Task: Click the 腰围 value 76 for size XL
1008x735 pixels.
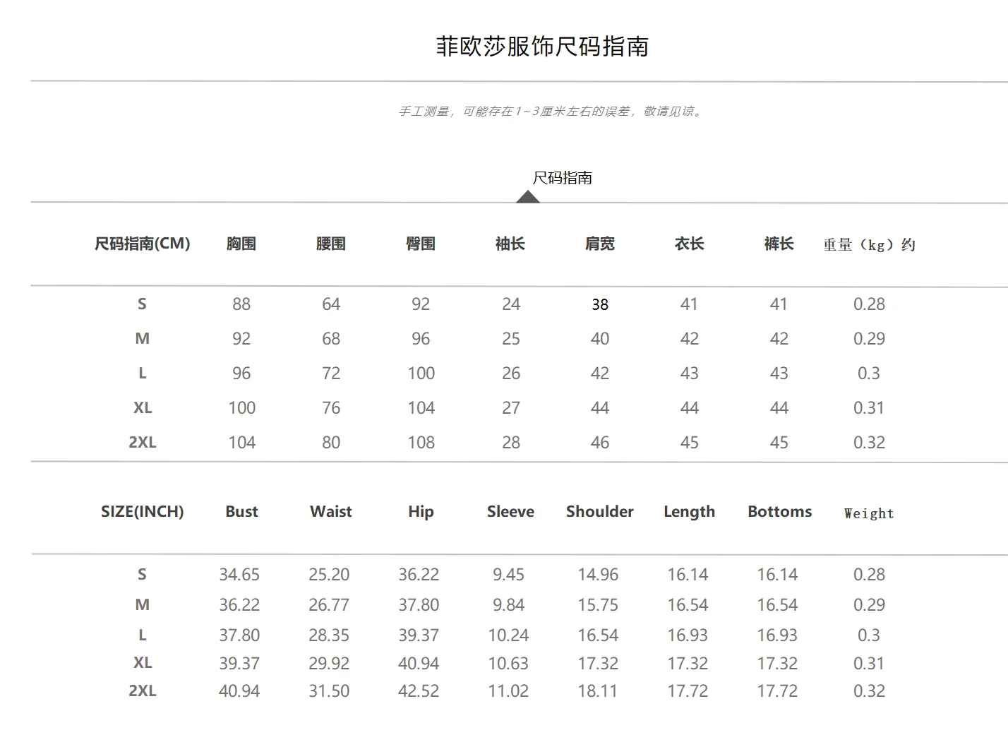Action: [331, 408]
